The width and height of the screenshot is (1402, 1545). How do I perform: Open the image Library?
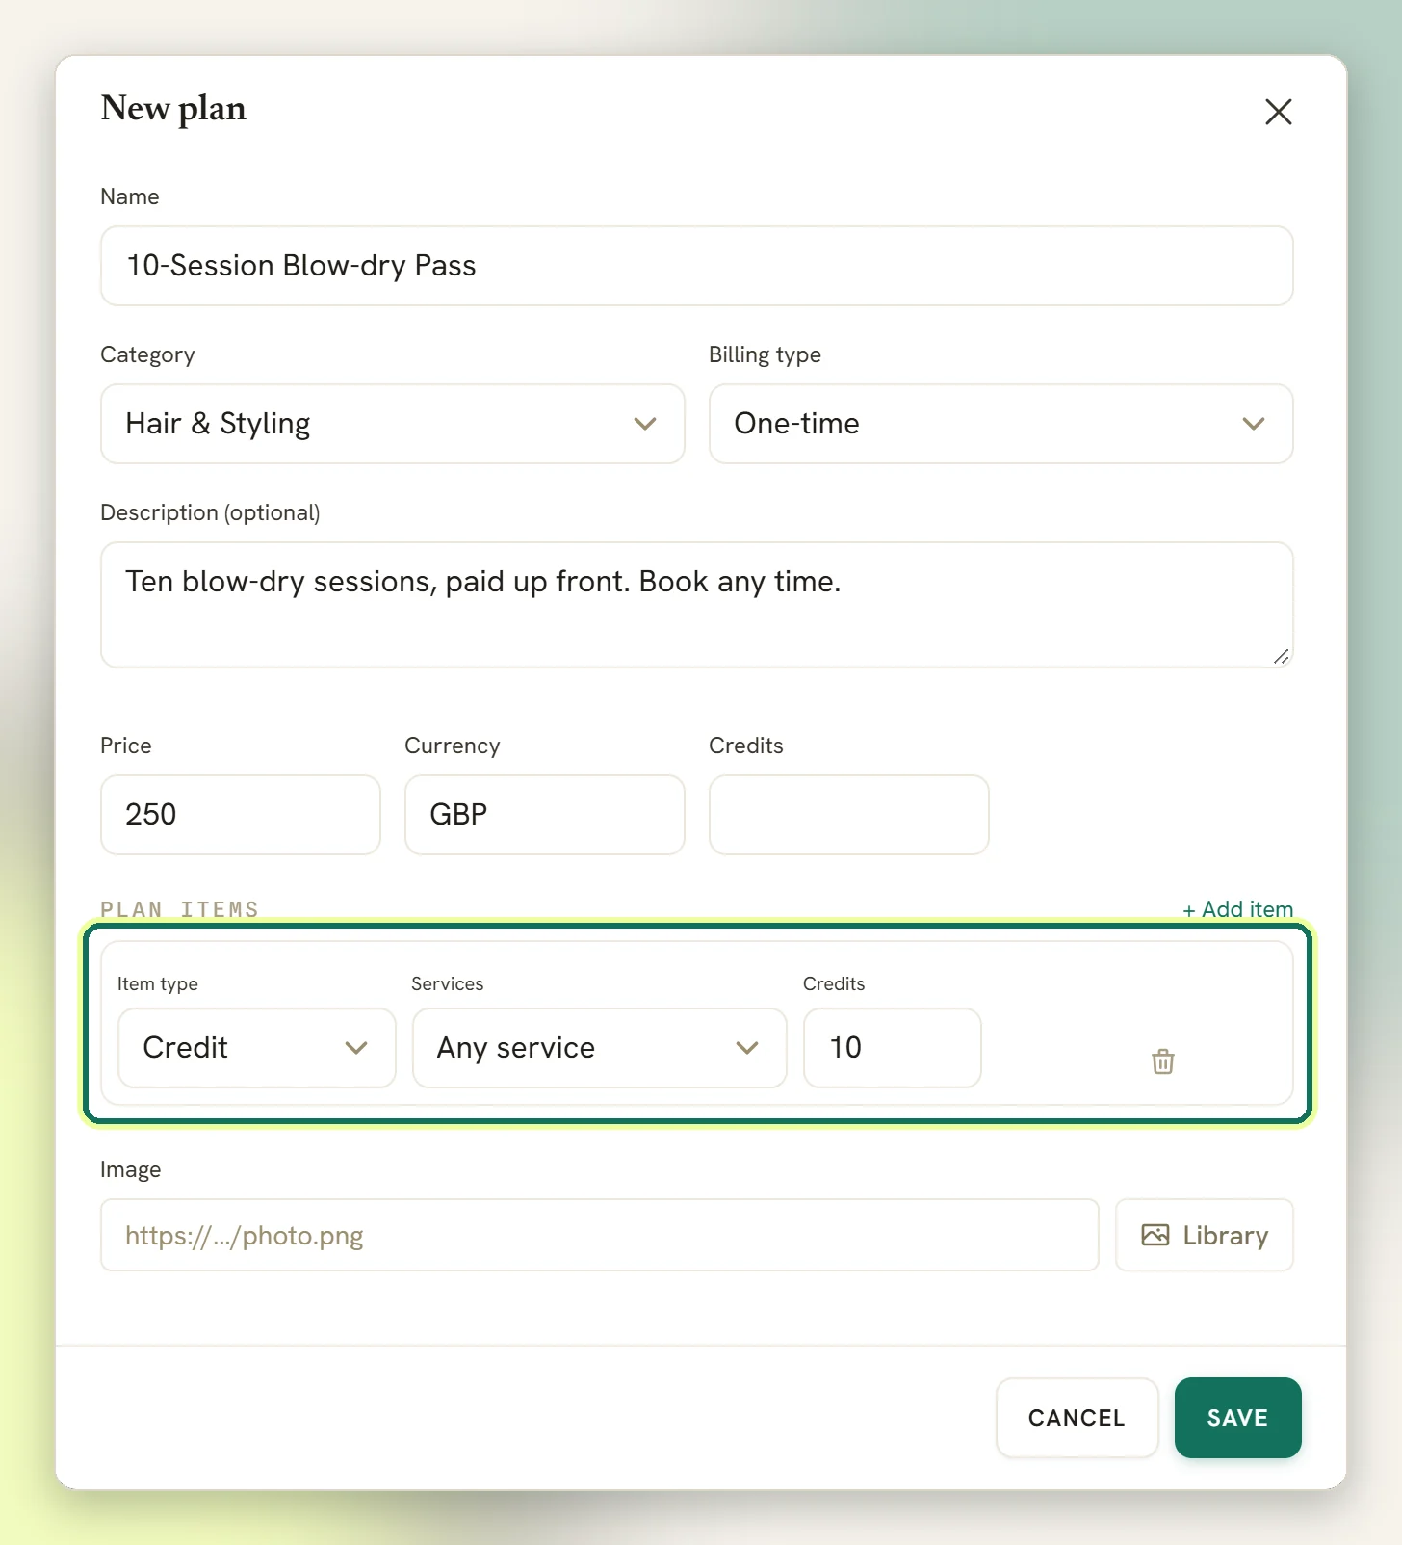(x=1204, y=1235)
